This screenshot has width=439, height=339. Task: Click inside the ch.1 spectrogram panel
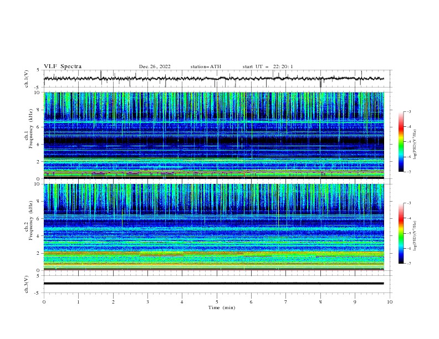click(213, 135)
